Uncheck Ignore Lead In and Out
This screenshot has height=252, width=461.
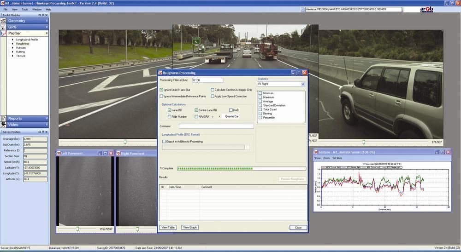pos(161,90)
